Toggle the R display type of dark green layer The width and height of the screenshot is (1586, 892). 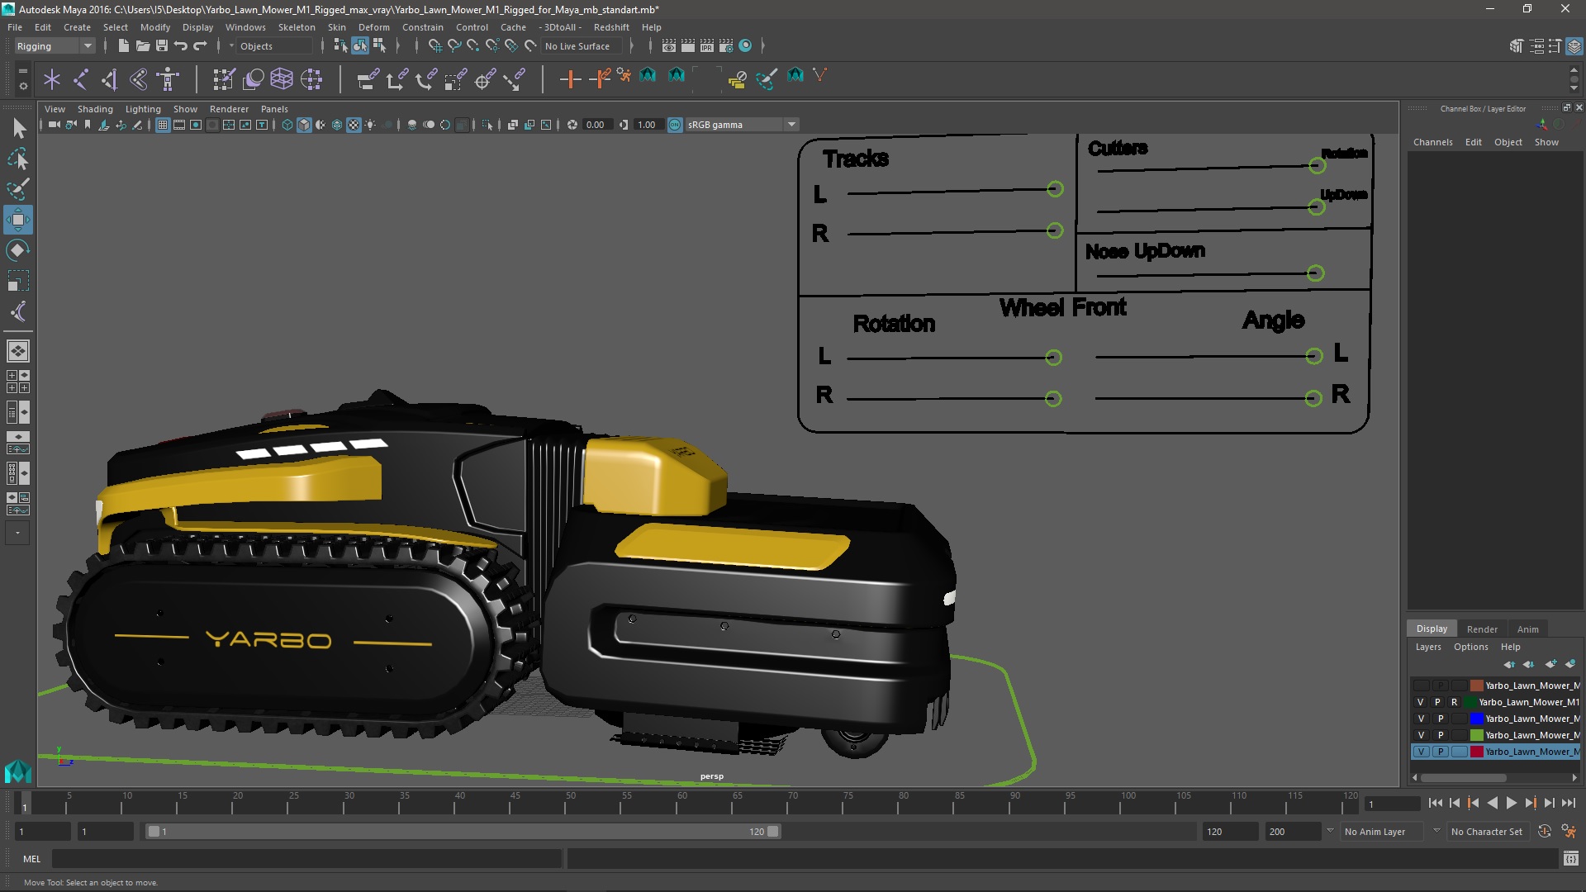point(1455,702)
